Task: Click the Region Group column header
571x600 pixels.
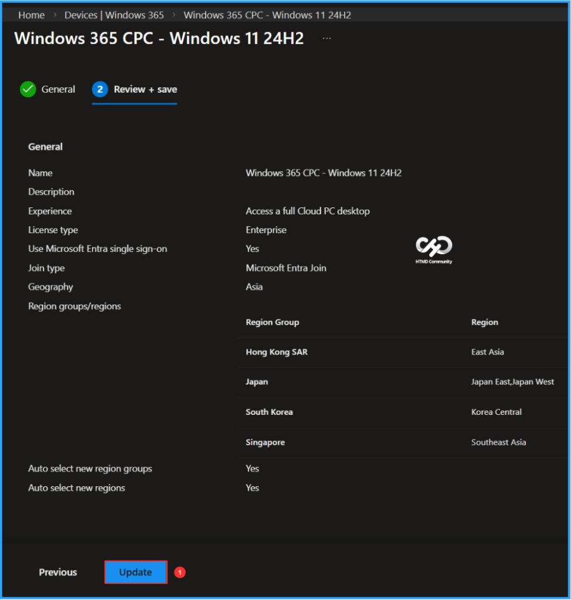Action: point(272,322)
